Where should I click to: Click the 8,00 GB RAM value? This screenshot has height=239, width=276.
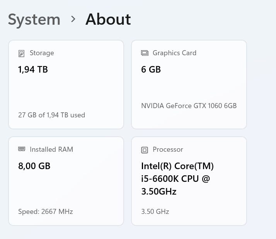(34, 166)
